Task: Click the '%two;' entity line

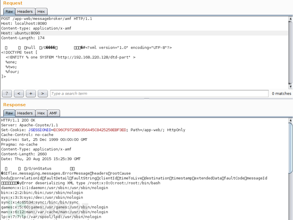Action: click(11, 67)
